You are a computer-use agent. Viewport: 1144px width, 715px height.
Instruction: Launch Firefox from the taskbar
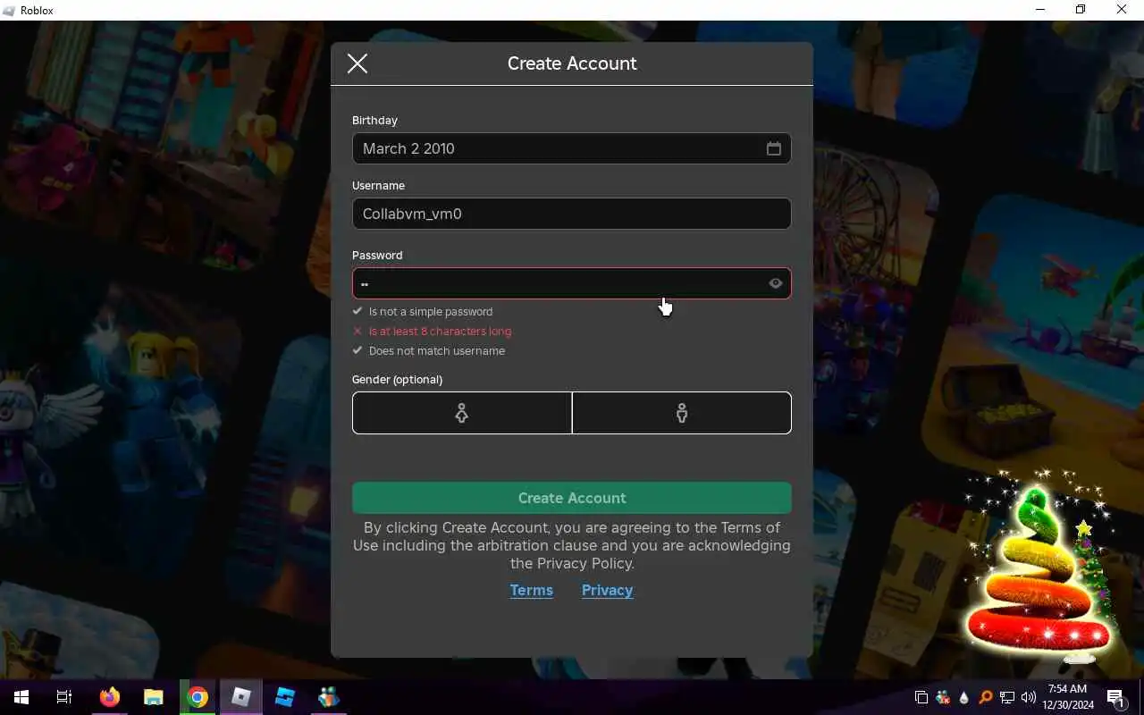pos(109,697)
